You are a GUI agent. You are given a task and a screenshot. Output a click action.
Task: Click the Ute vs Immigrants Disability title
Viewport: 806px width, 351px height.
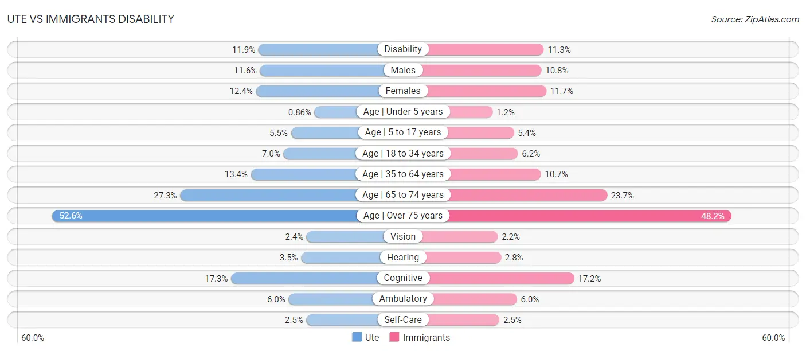click(91, 19)
